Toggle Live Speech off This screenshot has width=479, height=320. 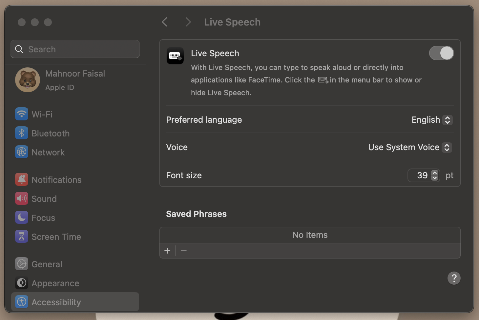click(x=441, y=53)
